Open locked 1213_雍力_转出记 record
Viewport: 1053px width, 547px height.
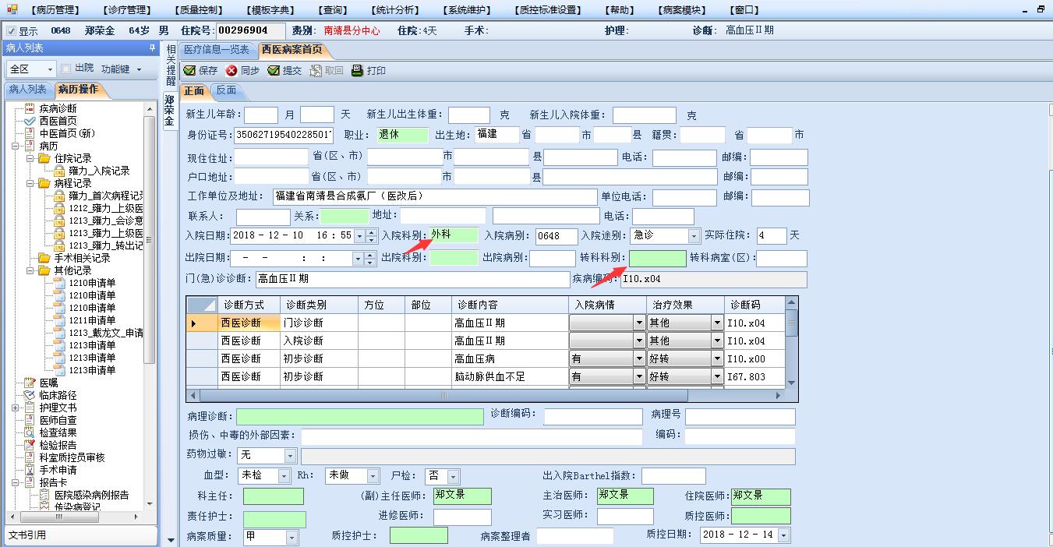tap(105, 245)
